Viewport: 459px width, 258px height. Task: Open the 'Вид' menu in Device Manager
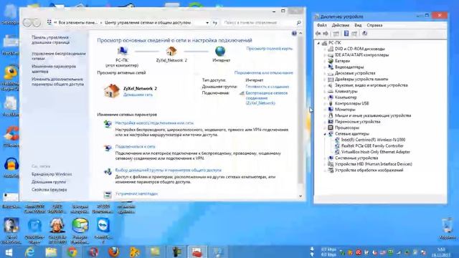[x=358, y=26]
